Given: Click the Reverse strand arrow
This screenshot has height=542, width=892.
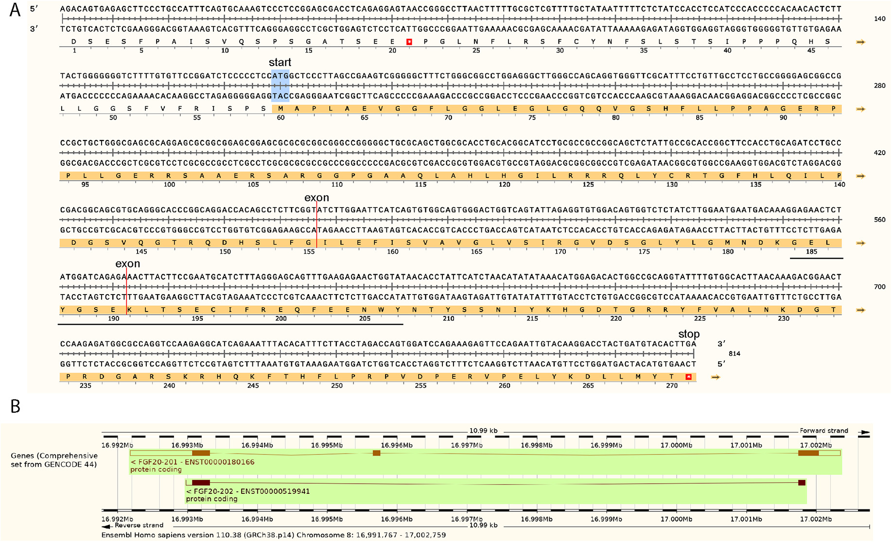Looking at the screenshot, I should 106,526.
